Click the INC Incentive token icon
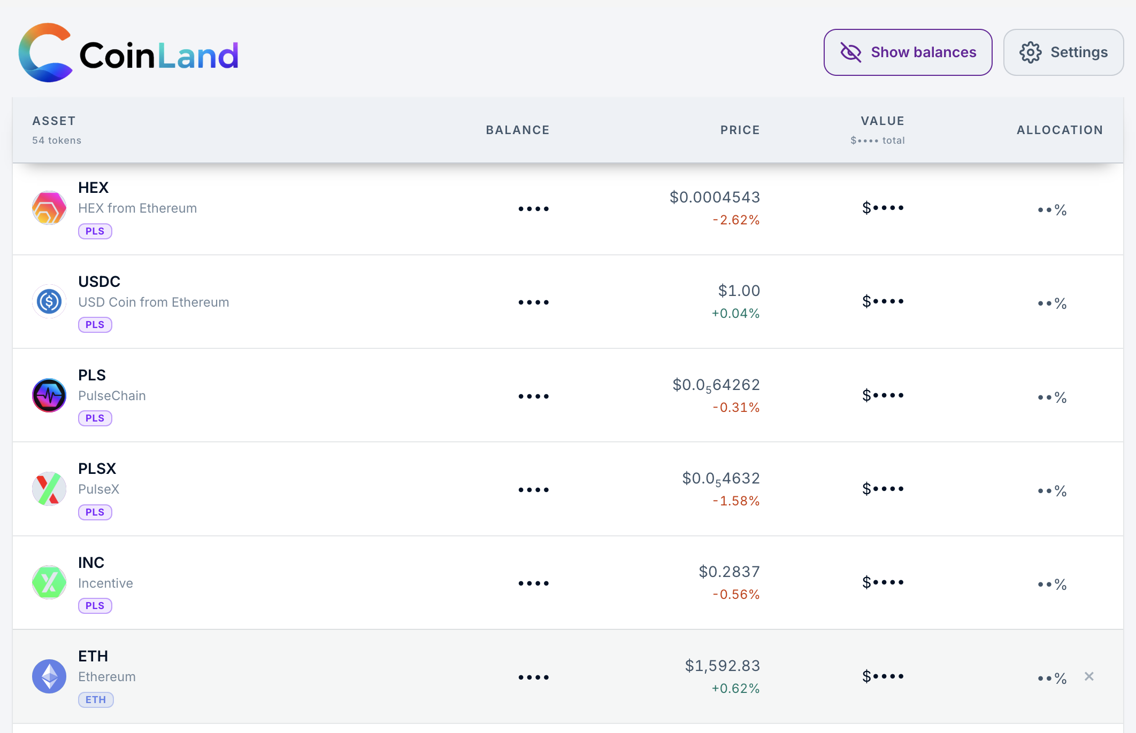Viewport: 1136px width, 733px height. click(49, 582)
